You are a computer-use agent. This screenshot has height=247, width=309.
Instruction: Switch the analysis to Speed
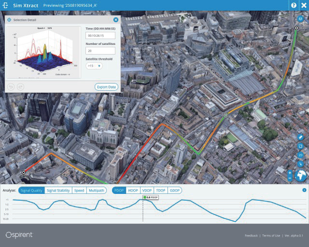pos(79,191)
